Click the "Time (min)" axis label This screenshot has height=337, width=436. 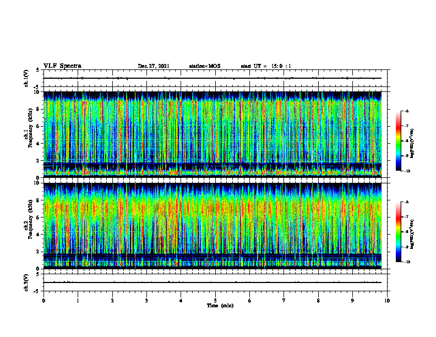pos(220,306)
